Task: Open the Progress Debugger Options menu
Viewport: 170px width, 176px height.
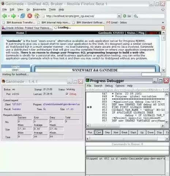Action: [120, 86]
